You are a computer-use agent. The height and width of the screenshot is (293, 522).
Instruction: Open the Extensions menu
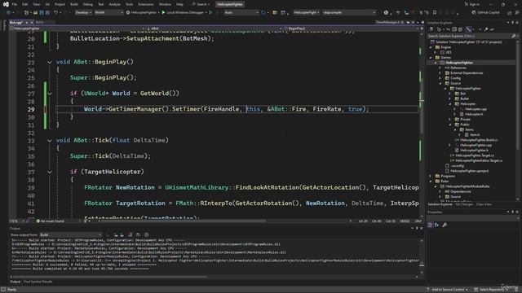(x=146, y=4)
